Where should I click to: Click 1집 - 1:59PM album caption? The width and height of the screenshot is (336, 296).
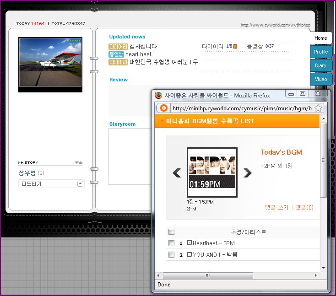[200, 202]
